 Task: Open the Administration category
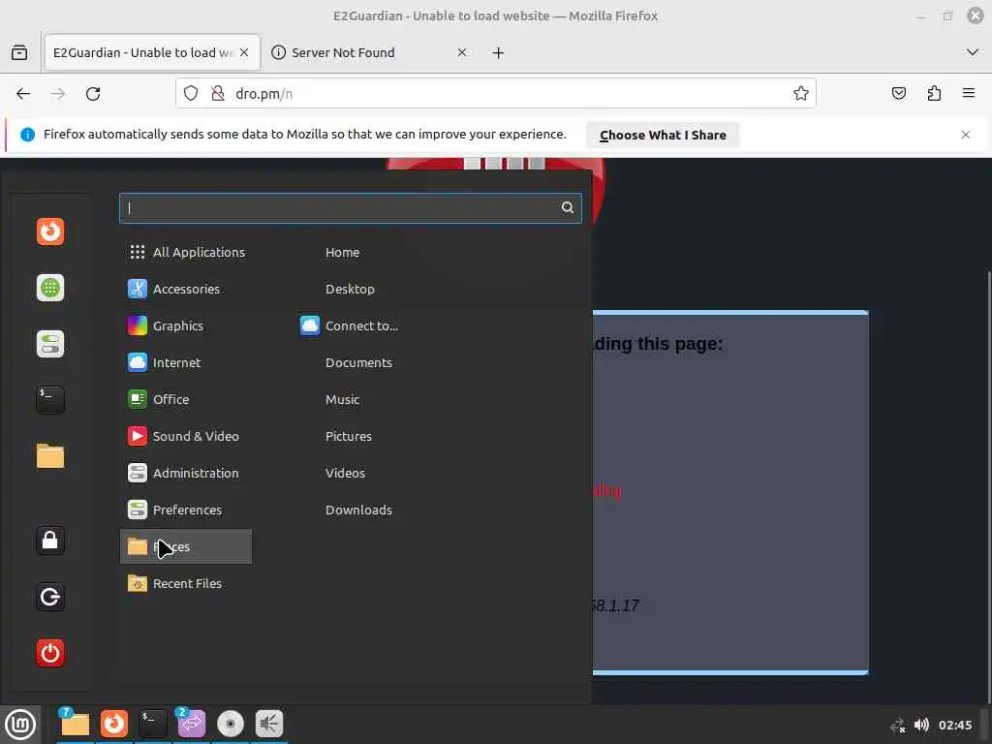186,473
